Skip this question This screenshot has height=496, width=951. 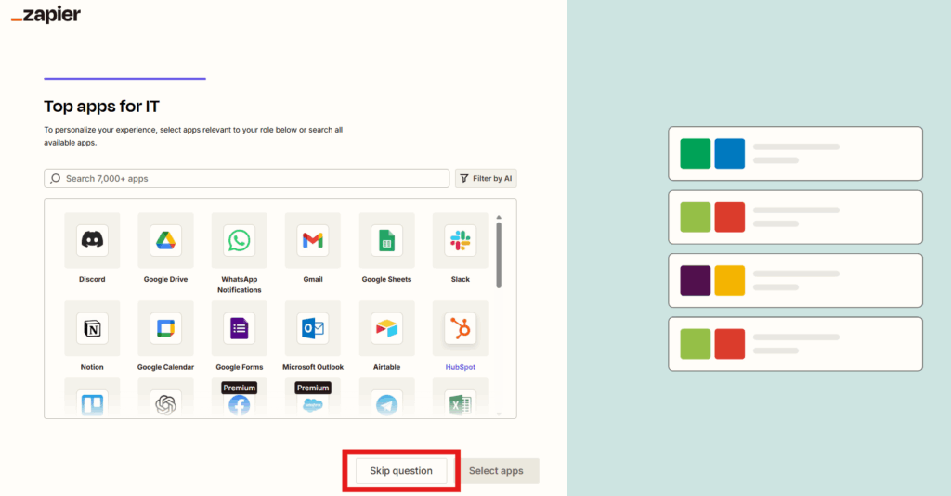click(401, 471)
